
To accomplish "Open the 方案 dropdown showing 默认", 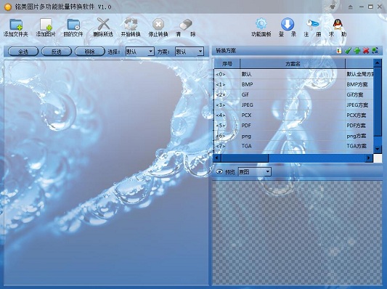I will click(x=190, y=52).
